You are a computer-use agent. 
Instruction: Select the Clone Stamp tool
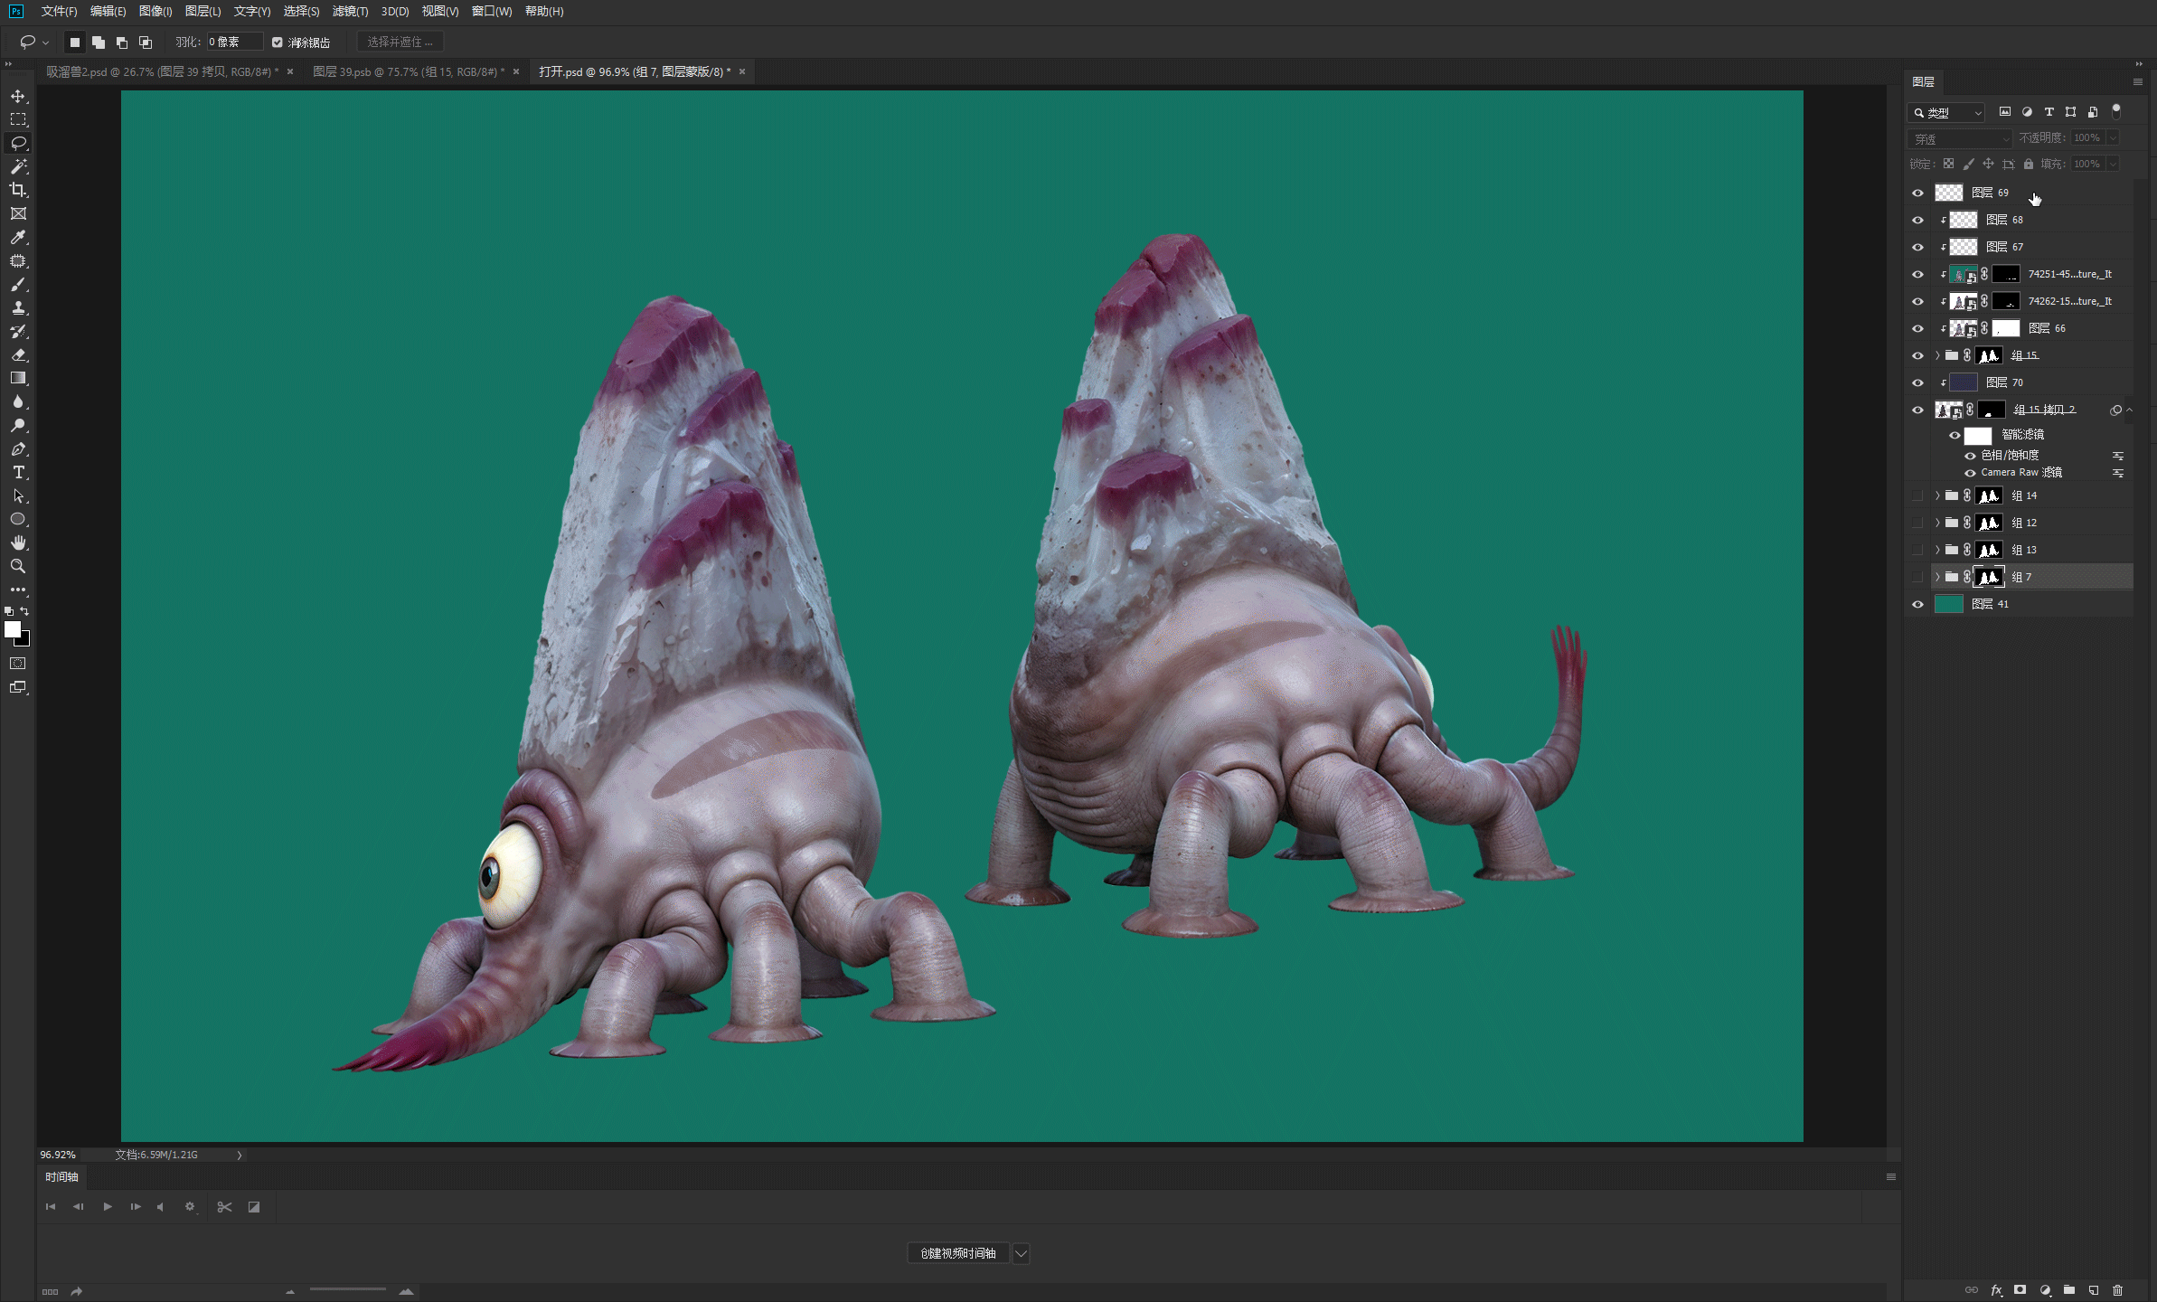point(18,307)
